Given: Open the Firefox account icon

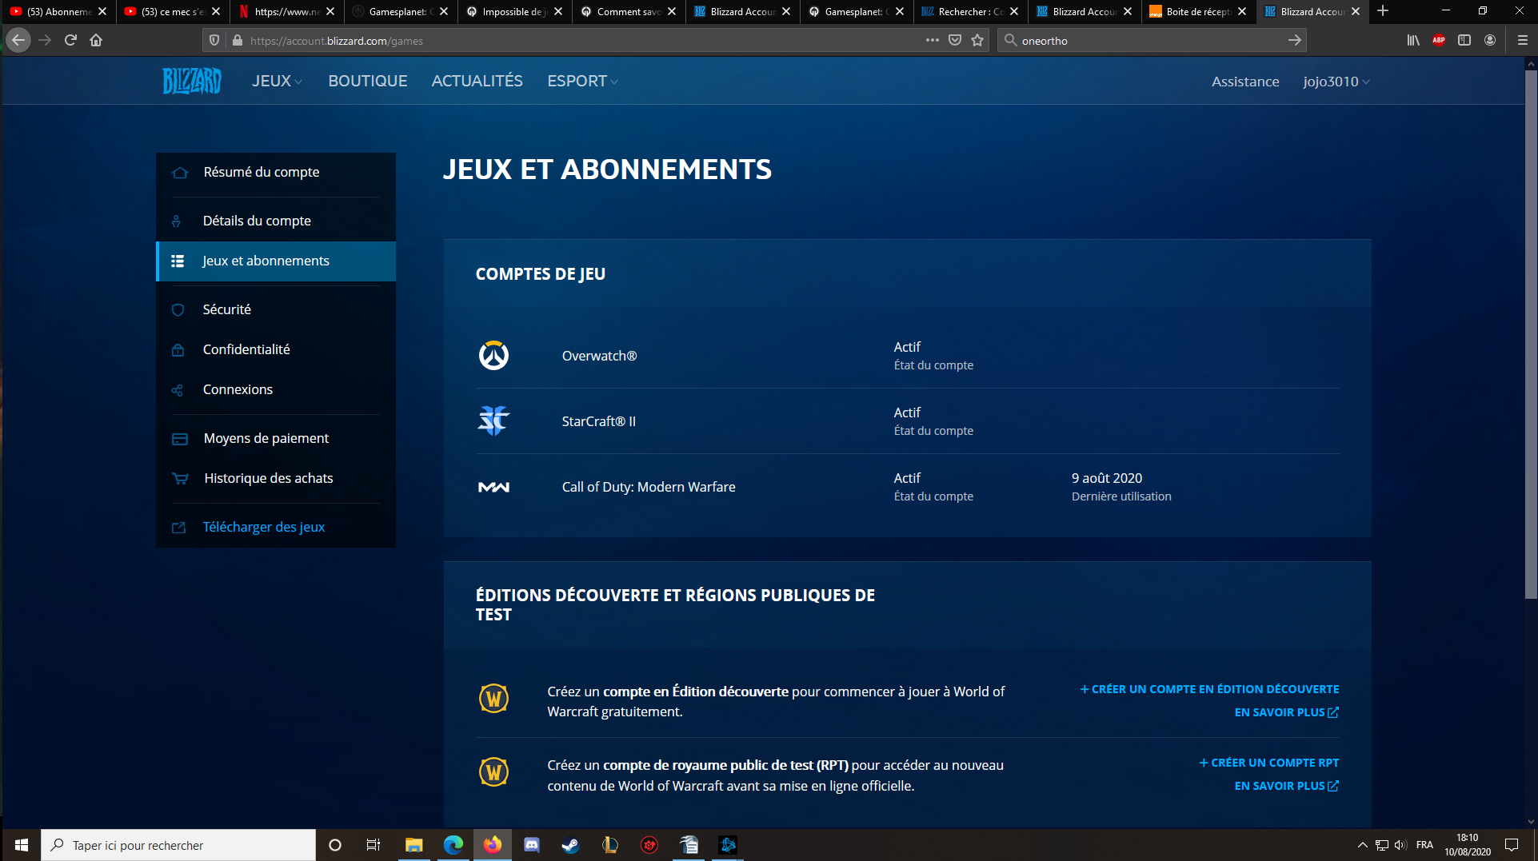Looking at the screenshot, I should click(1490, 40).
